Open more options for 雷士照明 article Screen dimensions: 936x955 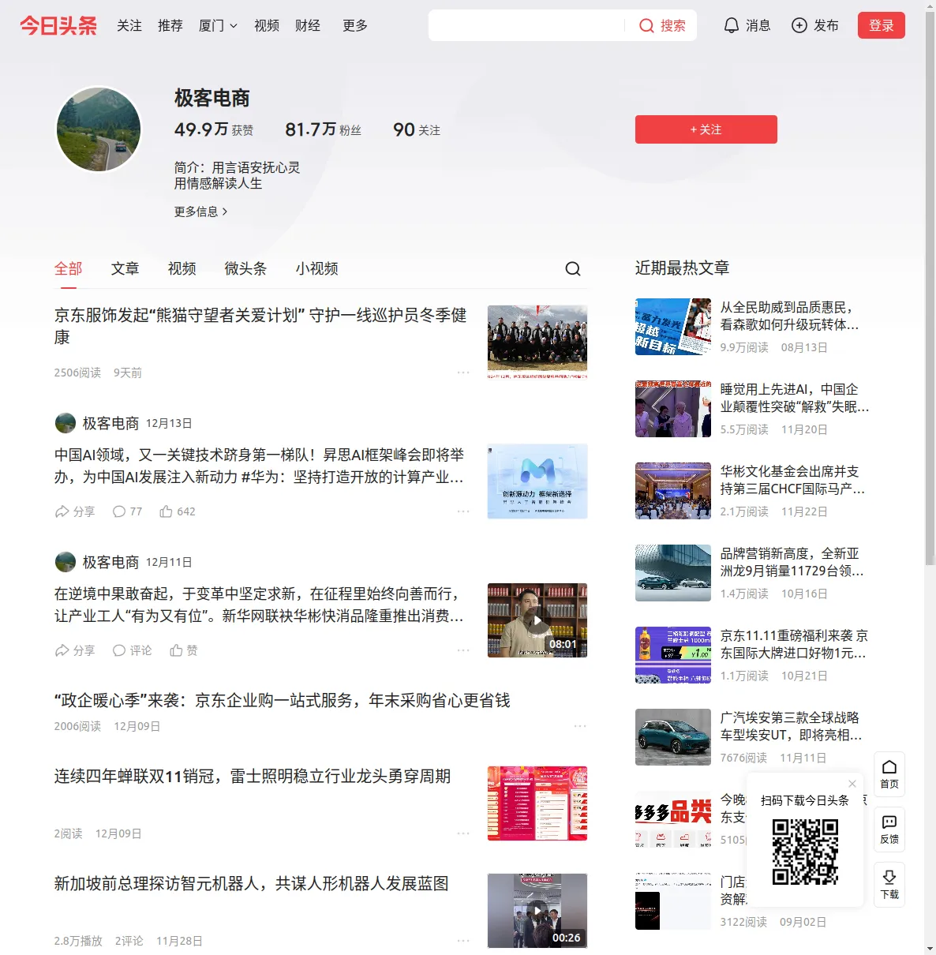point(463,833)
